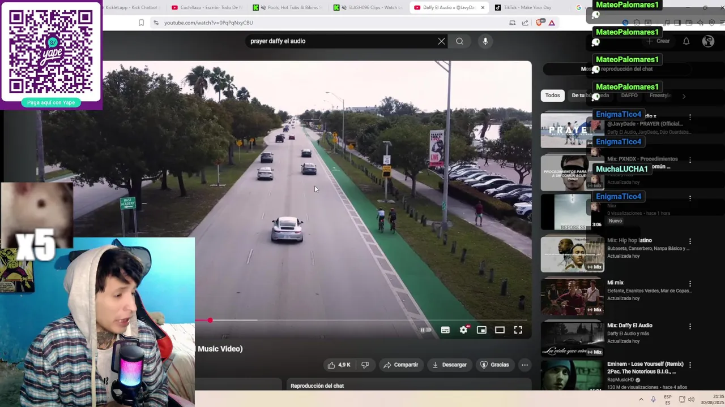Click the RapMusicHD channel name
Image resolution: width=725 pixels, height=407 pixels.
(x=621, y=380)
